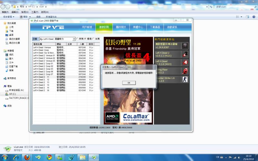Open the 用戶帳號 tab in IPvE vLan
258x161 pixels.
87,27
